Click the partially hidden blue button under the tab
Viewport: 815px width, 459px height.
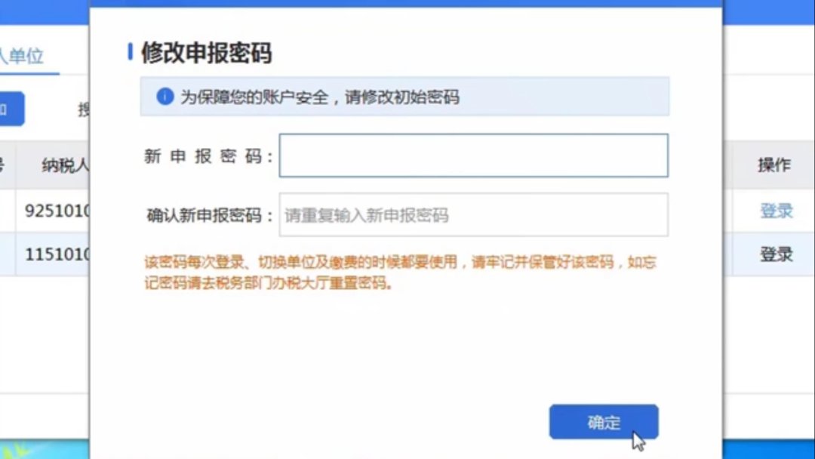[11, 109]
